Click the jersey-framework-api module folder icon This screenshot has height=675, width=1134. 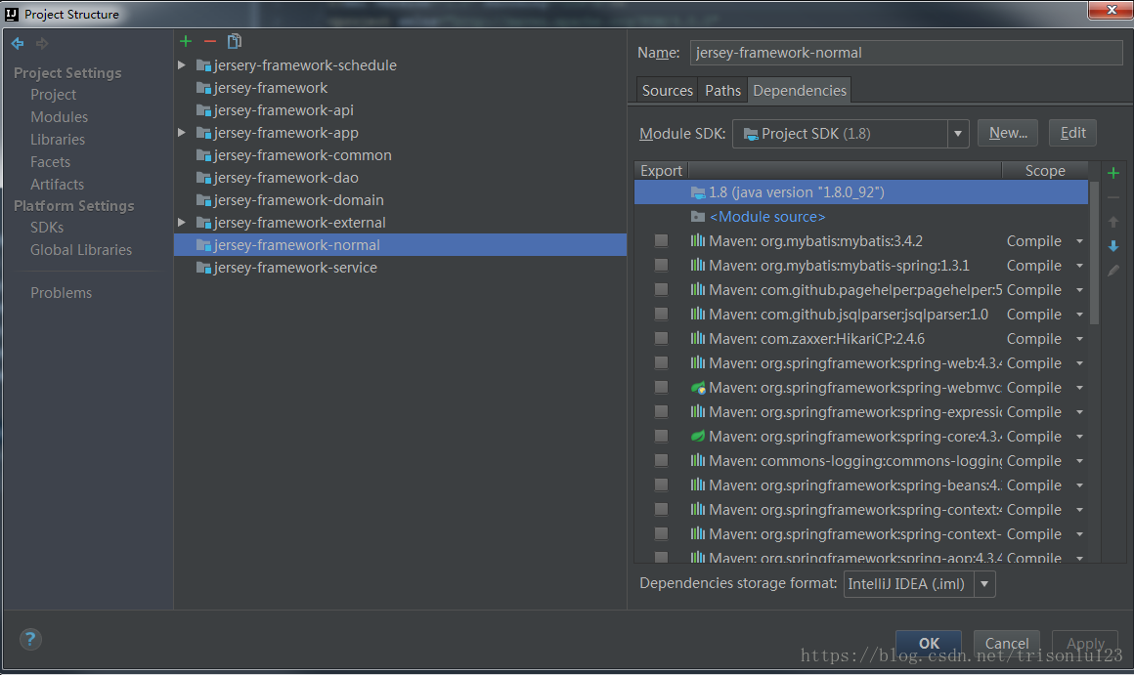point(204,110)
